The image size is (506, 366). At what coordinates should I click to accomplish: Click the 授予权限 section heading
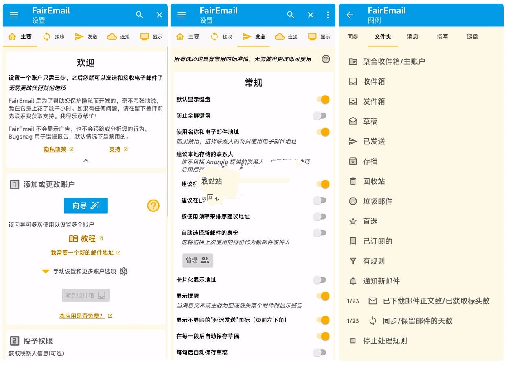pos(38,341)
